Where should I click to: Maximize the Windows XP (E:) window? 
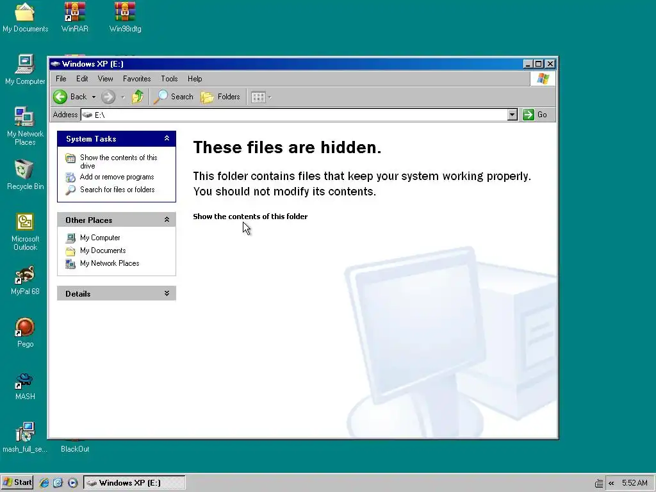[x=539, y=64]
